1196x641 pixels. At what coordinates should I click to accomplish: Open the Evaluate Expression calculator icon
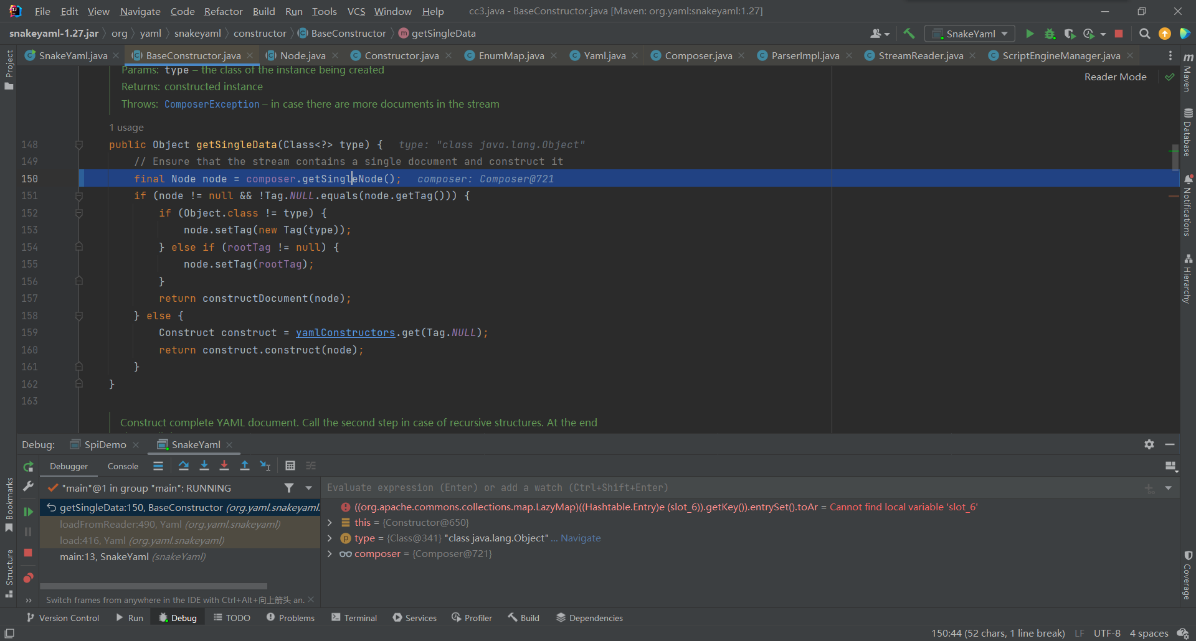pos(290,466)
